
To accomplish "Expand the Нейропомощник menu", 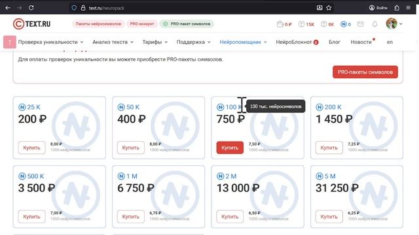I will 243,42.
